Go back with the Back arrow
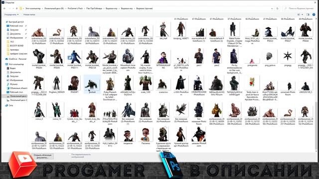This screenshot has width=319, height=179. 4,8
